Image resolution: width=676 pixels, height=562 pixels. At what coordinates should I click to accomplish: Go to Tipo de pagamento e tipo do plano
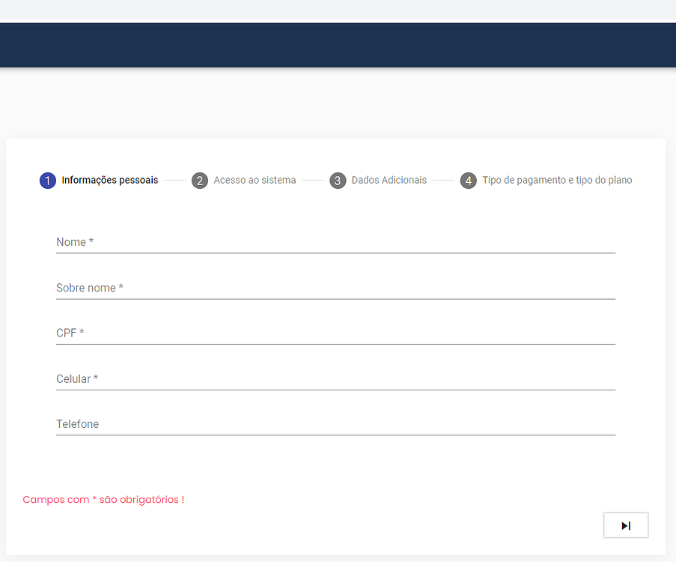tap(557, 181)
